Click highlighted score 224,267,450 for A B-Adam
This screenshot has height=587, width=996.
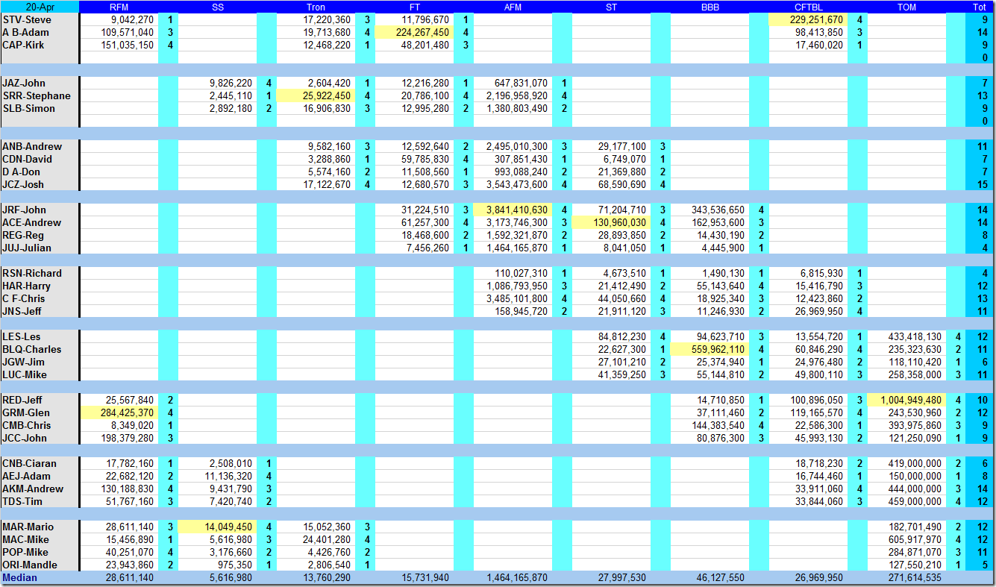[x=414, y=32]
